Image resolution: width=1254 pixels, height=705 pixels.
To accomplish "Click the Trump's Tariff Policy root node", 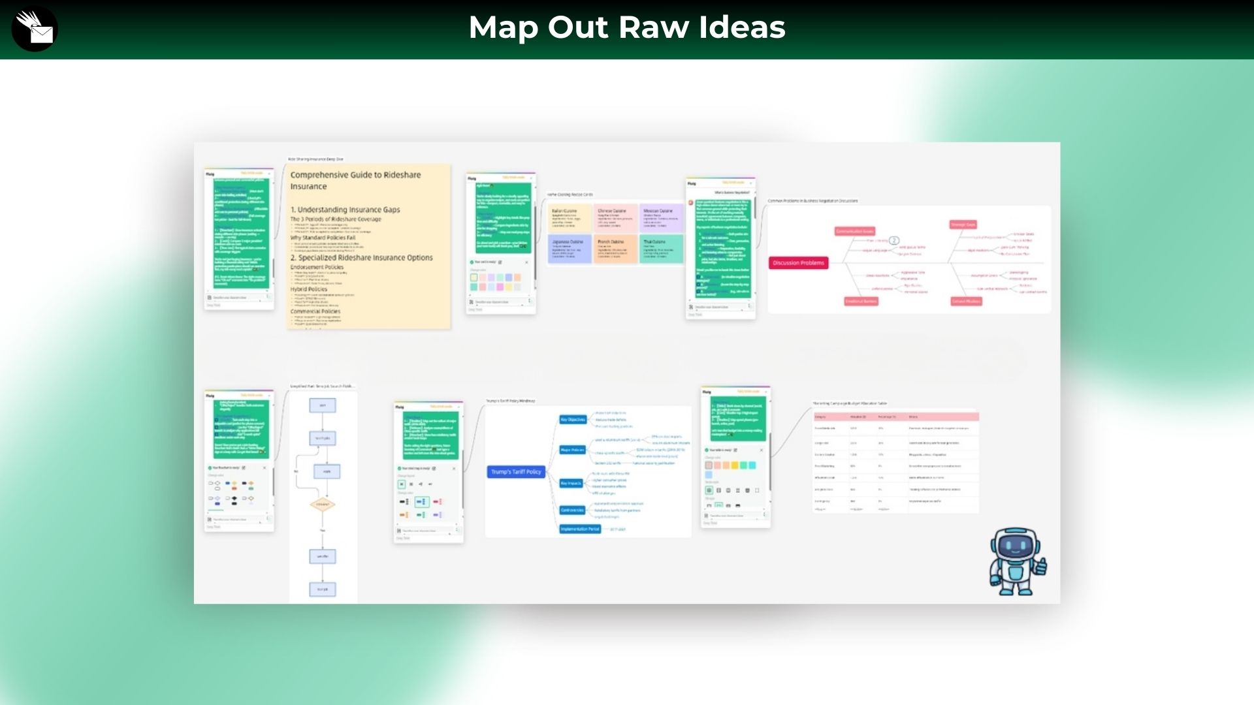I will tap(516, 472).
